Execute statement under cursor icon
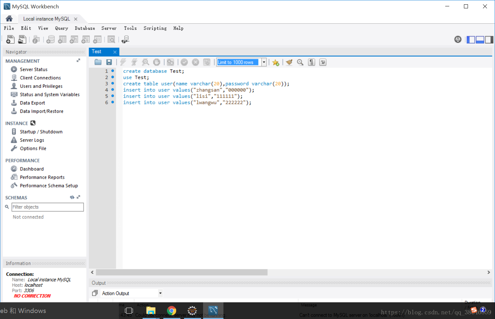495x319 pixels. pyautogui.click(x=134, y=62)
